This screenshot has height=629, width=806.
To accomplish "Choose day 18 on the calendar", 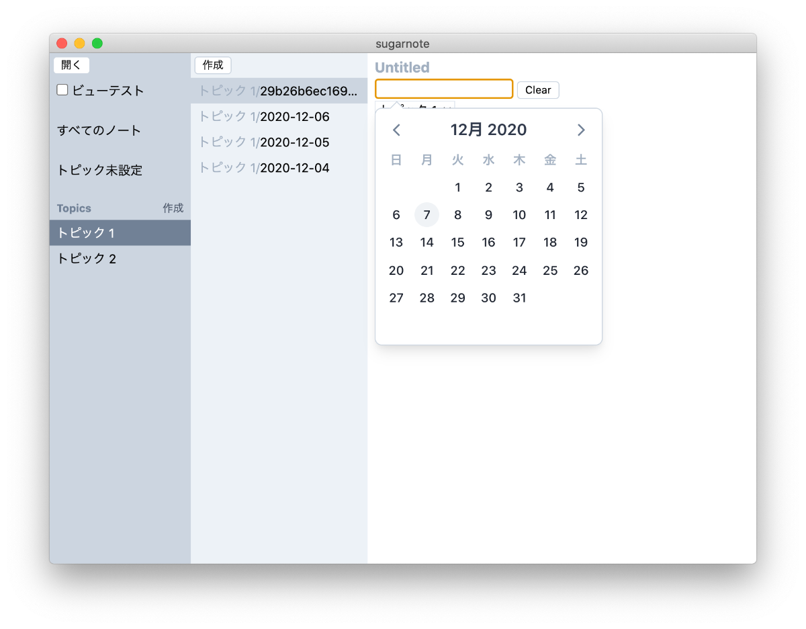I will pyautogui.click(x=550, y=243).
